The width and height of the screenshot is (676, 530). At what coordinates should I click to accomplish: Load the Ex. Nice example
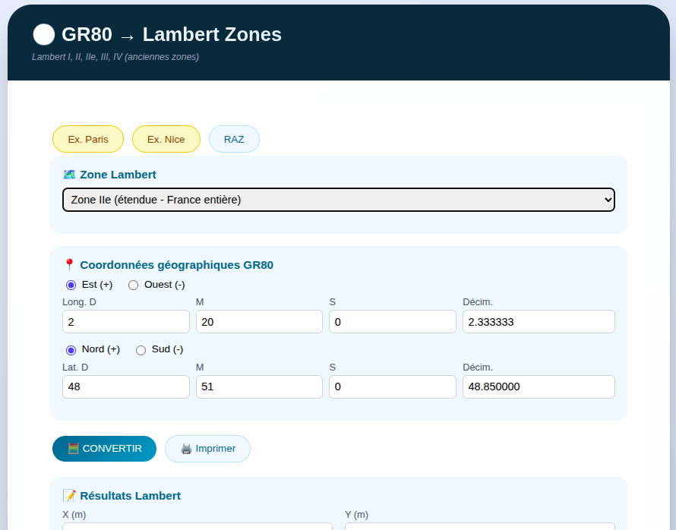click(166, 139)
